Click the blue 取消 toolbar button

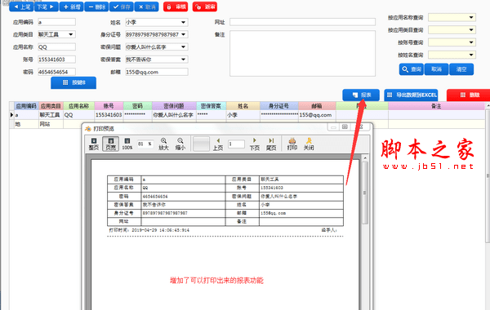(146, 7)
